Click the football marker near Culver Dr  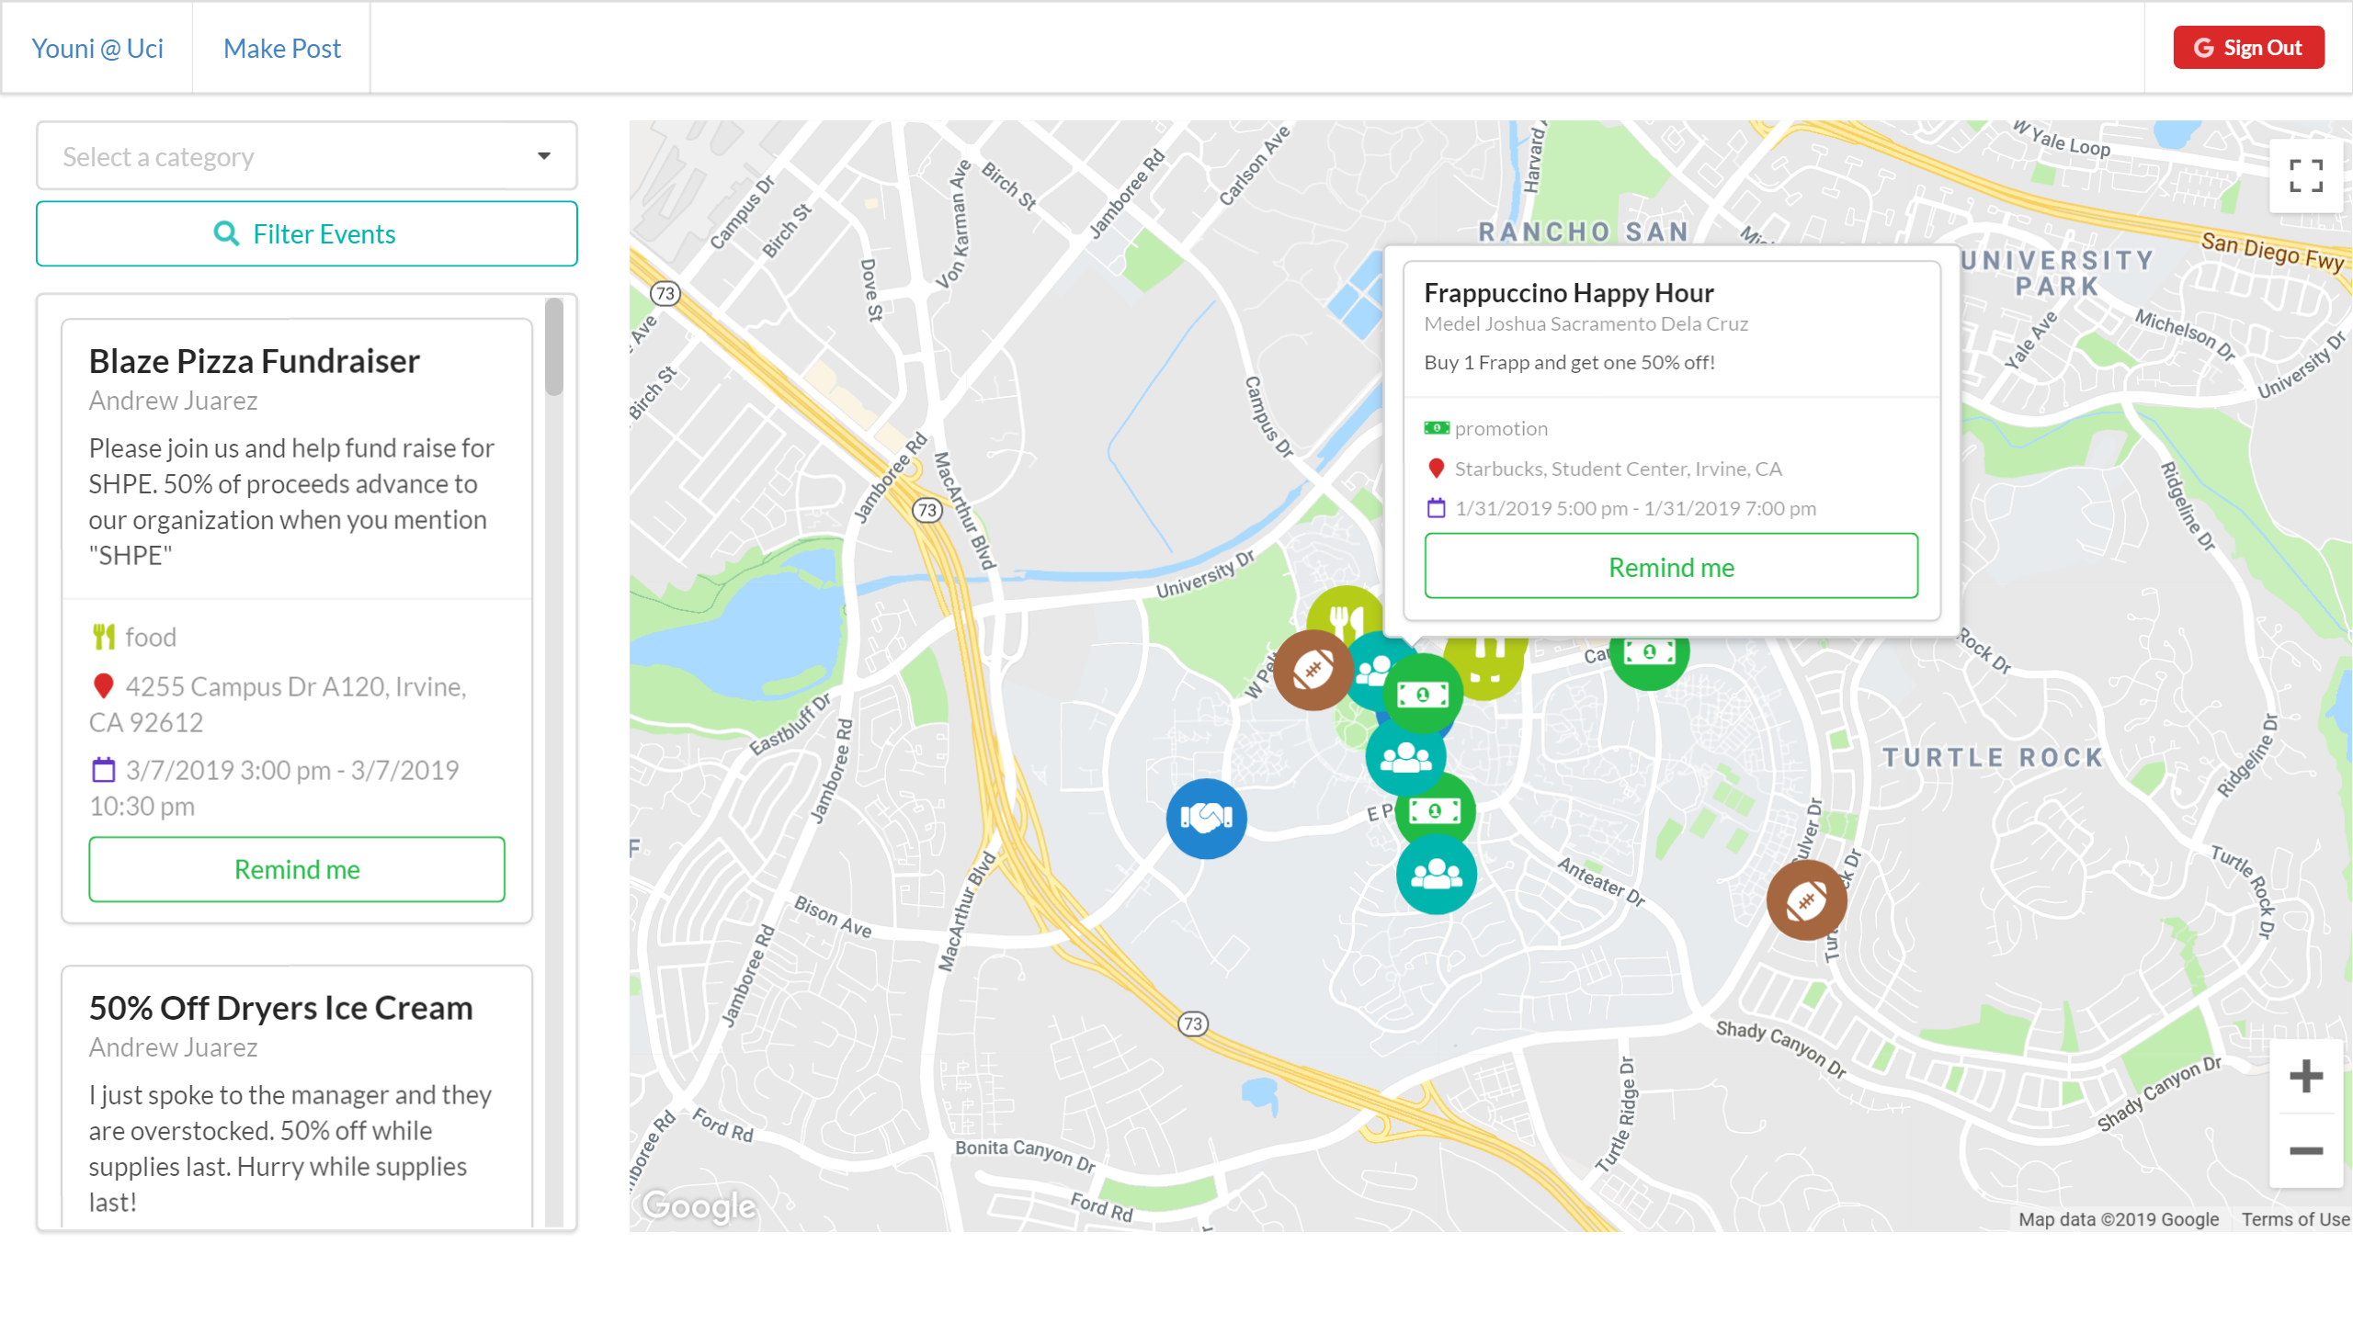[x=1806, y=900]
